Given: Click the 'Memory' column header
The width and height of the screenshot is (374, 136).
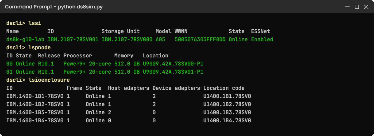Looking at the screenshot, I should (124, 56).
